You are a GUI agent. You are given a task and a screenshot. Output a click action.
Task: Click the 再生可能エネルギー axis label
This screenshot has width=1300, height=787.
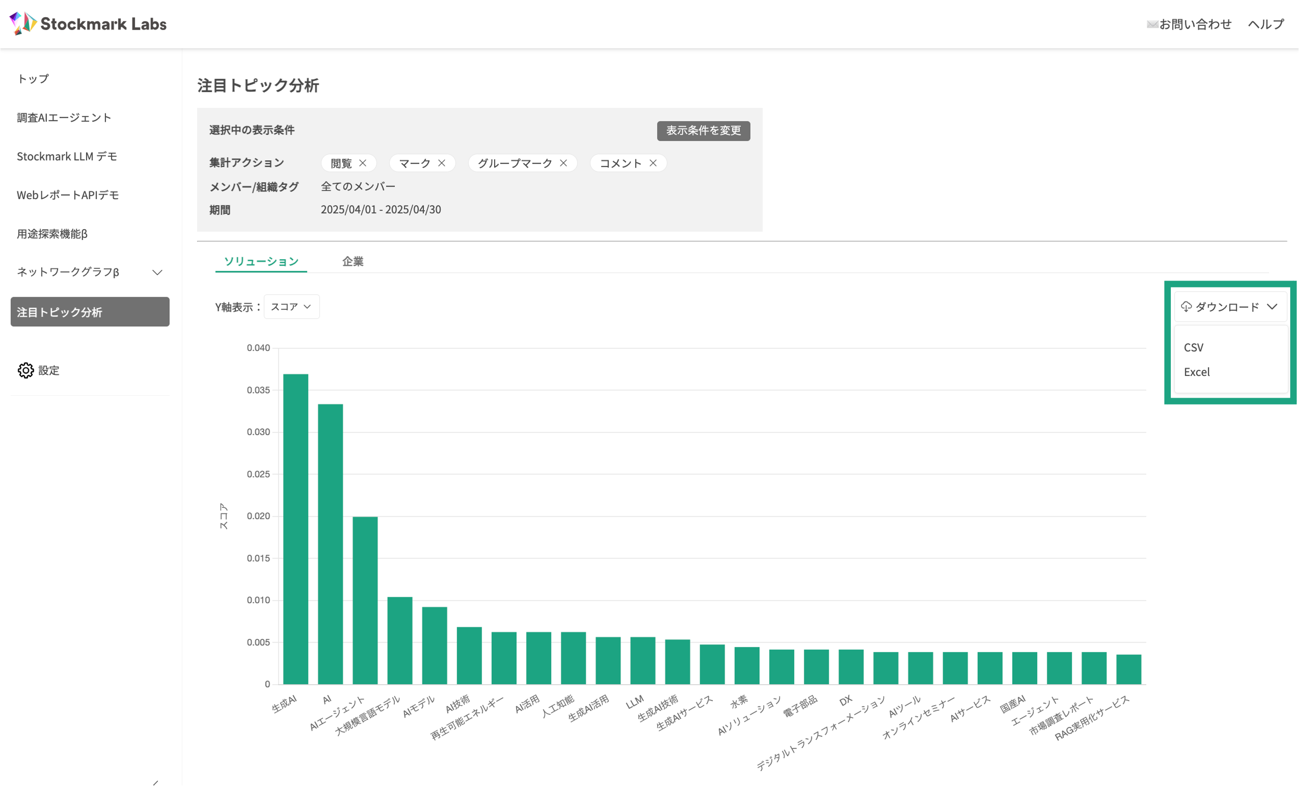pyautogui.click(x=467, y=718)
